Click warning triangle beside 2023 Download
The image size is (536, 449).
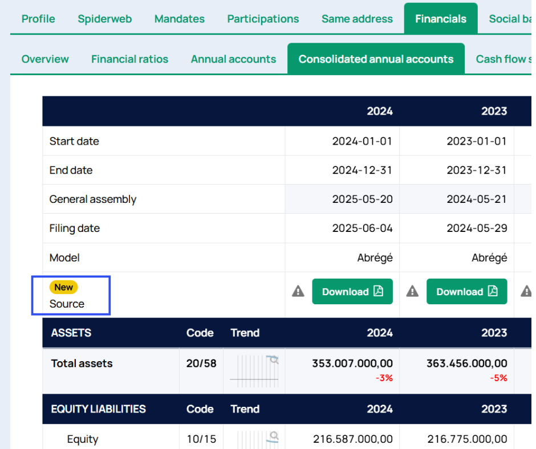pos(412,292)
